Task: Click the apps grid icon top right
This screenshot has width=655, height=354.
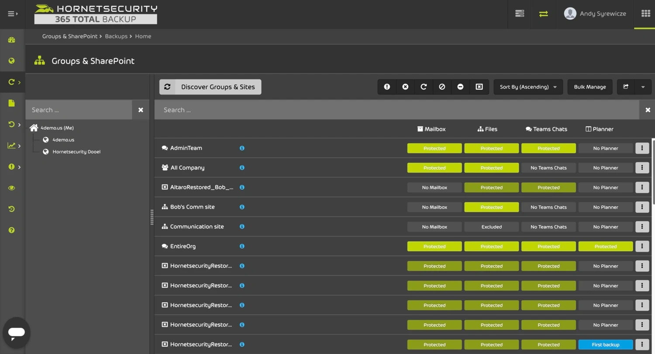Action: tap(645, 14)
